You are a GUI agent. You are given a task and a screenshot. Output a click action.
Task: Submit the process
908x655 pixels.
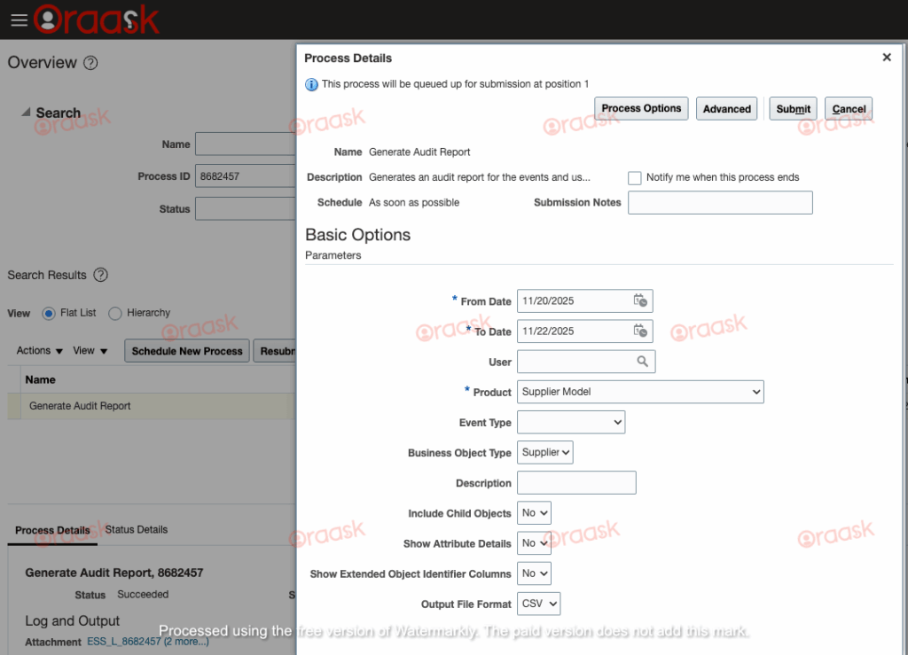click(793, 109)
